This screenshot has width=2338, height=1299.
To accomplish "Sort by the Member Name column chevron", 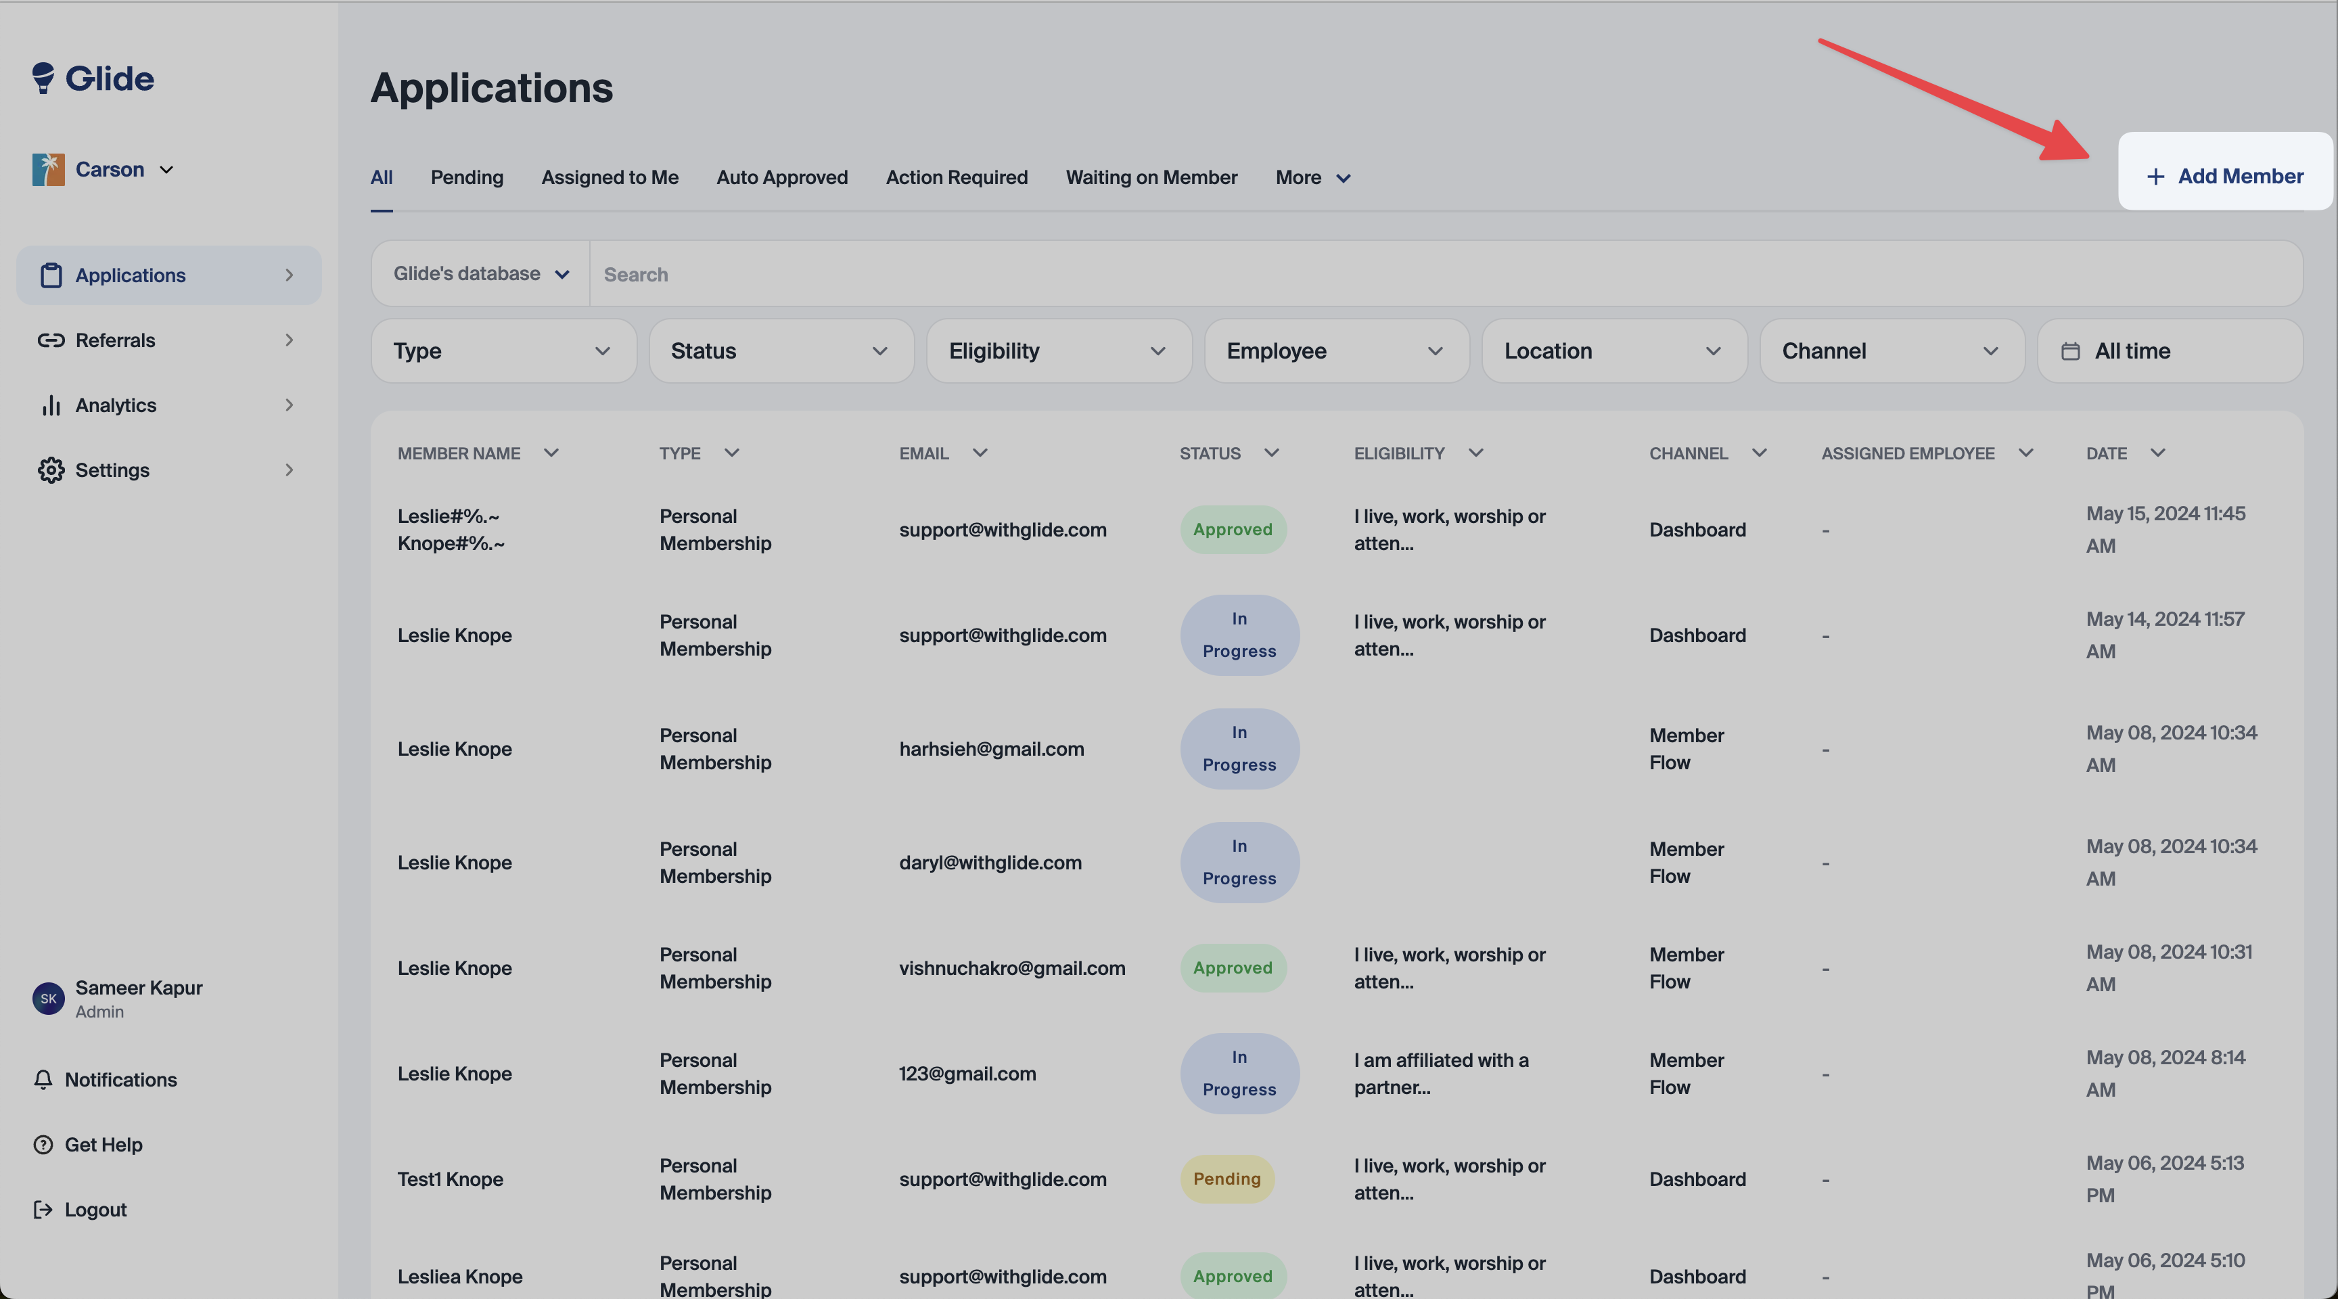I will coord(551,453).
